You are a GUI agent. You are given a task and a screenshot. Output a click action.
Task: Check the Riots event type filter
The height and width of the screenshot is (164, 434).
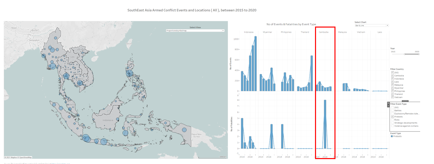(392, 120)
